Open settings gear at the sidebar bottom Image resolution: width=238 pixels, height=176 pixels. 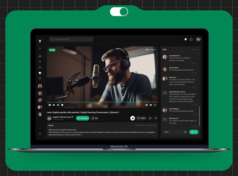(x=40, y=133)
